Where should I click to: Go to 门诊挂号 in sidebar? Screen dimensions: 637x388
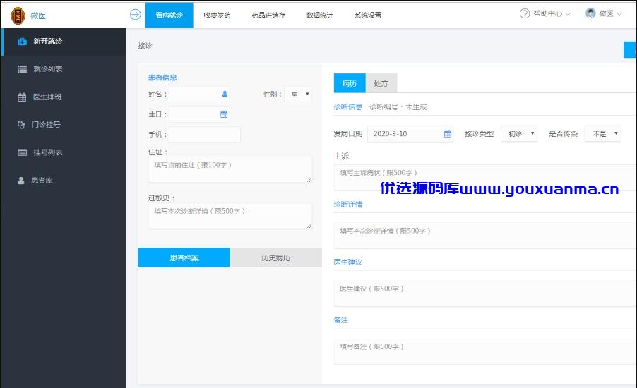pos(64,125)
